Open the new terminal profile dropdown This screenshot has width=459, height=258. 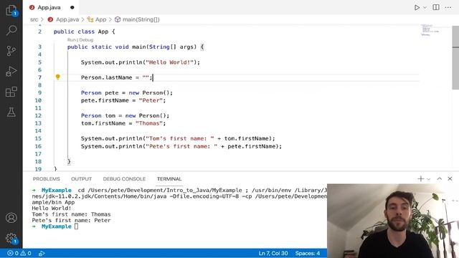tap(429, 179)
